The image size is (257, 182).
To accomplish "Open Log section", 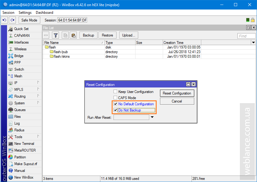I will (x=24, y=123).
